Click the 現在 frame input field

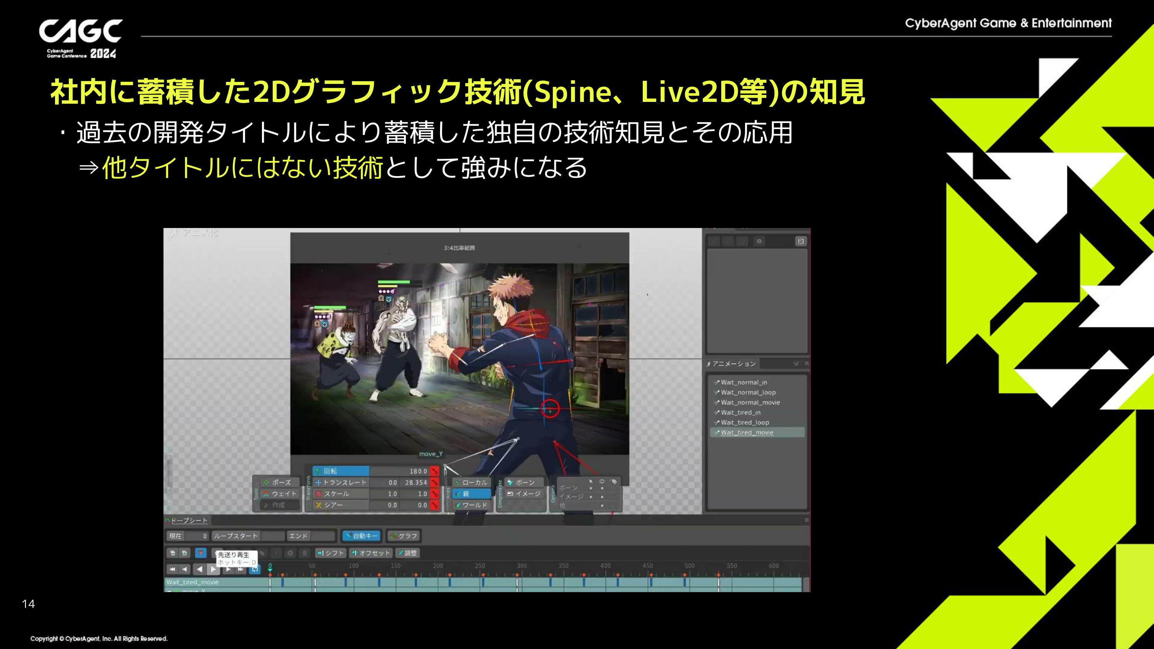point(197,536)
